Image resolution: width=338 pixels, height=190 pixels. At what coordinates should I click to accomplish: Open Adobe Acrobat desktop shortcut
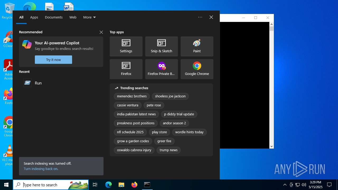[x=8, y=69]
